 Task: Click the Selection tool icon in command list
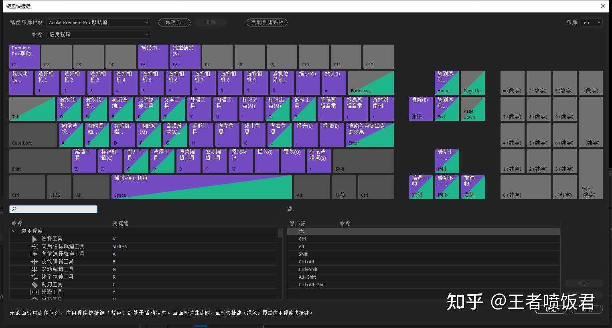pos(34,239)
